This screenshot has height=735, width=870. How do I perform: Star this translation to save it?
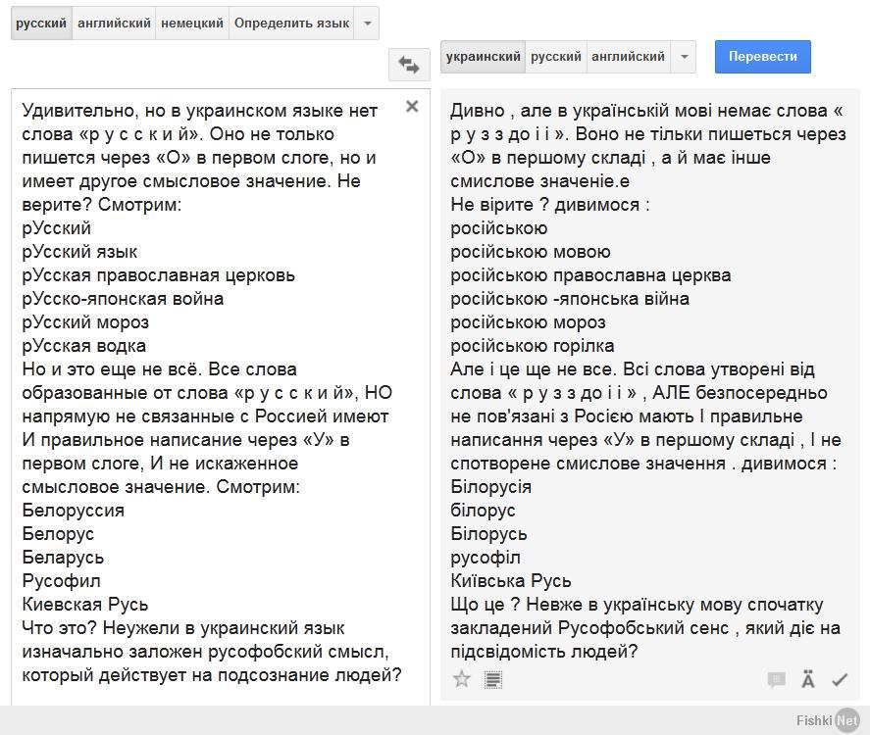click(x=462, y=679)
